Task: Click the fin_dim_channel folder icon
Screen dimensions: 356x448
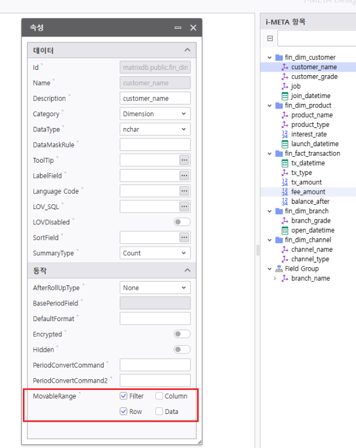Action: click(279, 240)
